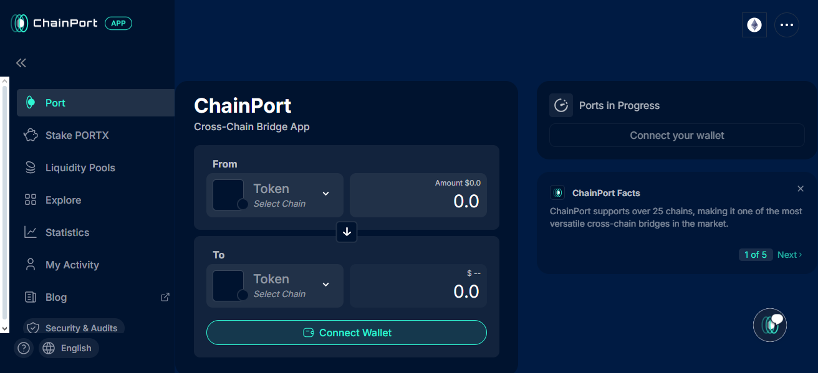Collapse the sidebar with double-chevron icon
The image size is (818, 373).
[21, 63]
